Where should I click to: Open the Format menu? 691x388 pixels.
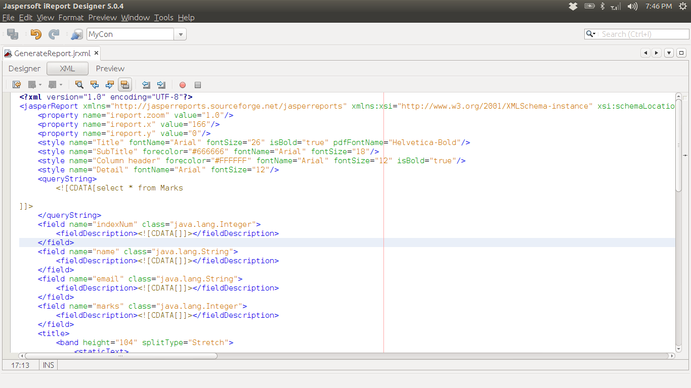(x=71, y=18)
